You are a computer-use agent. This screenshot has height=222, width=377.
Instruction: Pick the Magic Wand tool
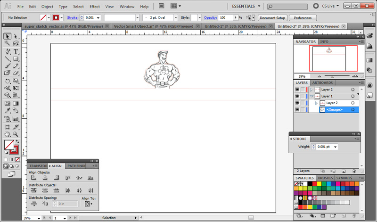tap(7, 43)
